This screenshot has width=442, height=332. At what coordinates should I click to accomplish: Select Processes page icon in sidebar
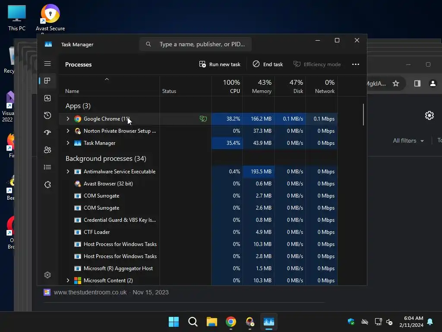coord(47,81)
